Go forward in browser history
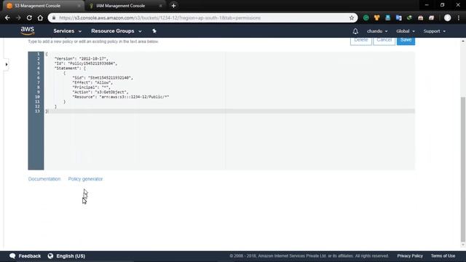The image size is (466, 262). click(18, 17)
